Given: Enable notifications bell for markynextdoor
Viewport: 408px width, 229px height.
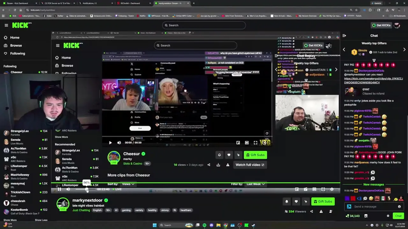Looking at the screenshot, I should point(287,201).
